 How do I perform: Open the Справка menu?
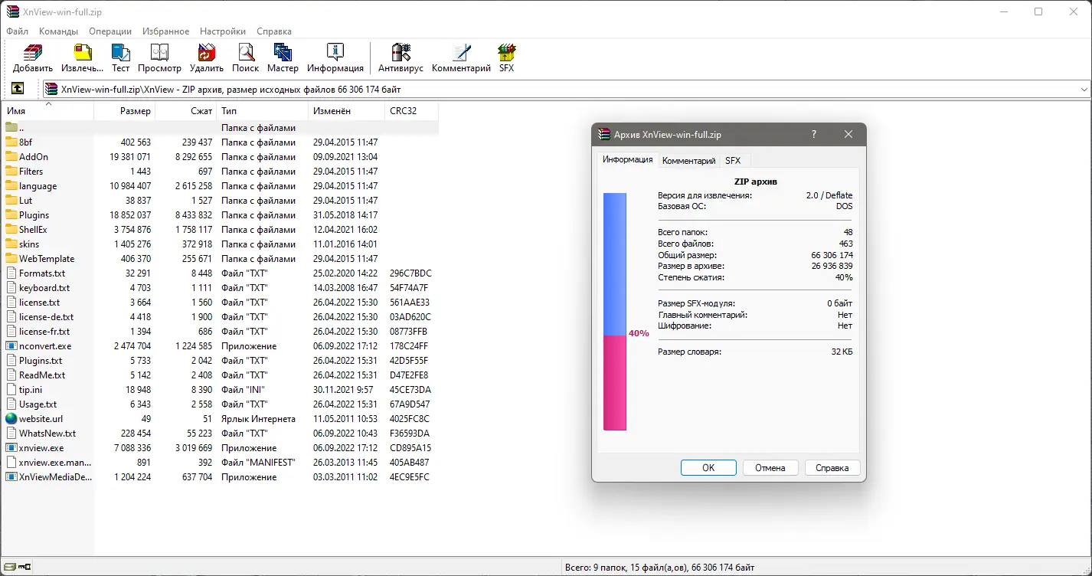(274, 31)
